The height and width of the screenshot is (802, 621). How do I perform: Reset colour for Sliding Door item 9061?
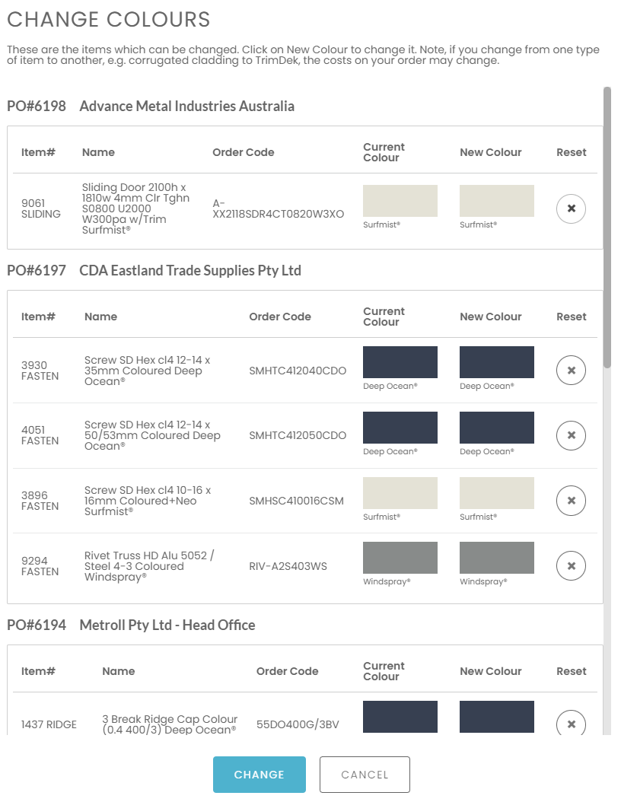[571, 208]
